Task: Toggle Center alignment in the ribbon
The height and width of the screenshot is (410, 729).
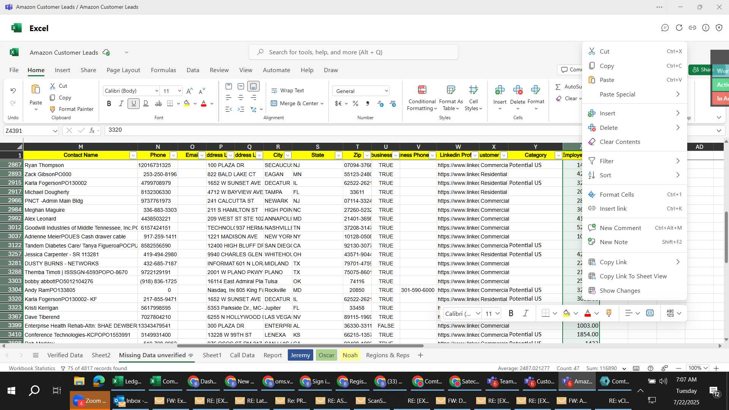Action: 241,98
